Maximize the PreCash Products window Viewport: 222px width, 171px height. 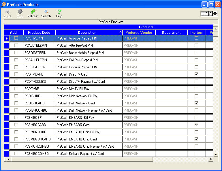211,5
